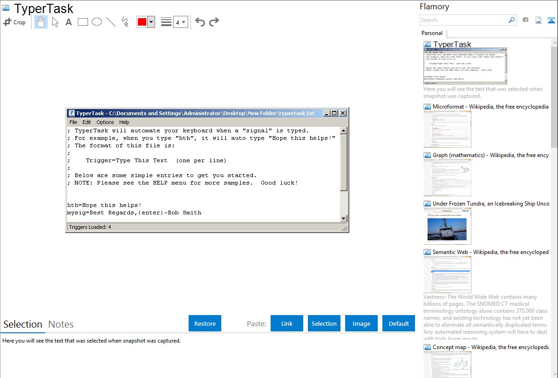Switch to the Notes tab
This screenshot has height=378, width=558.
61,324
